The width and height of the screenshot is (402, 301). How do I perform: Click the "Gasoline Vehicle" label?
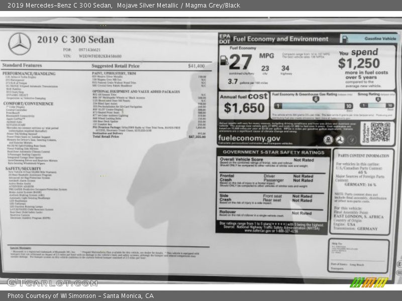coord(380,39)
